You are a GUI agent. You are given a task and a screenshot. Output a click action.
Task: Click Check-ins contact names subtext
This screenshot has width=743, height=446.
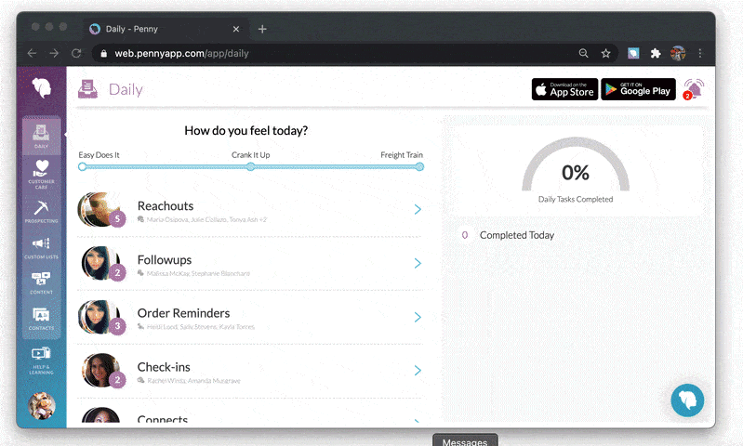click(193, 381)
